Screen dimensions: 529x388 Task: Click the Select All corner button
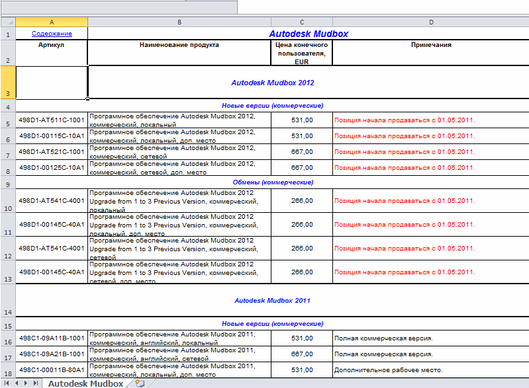8,22
